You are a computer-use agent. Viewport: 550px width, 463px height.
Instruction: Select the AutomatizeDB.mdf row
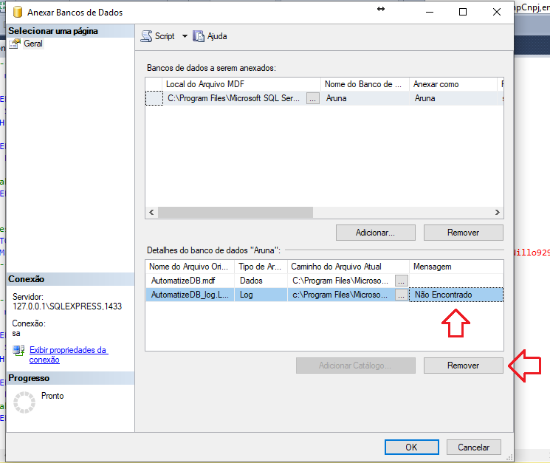coord(324,281)
